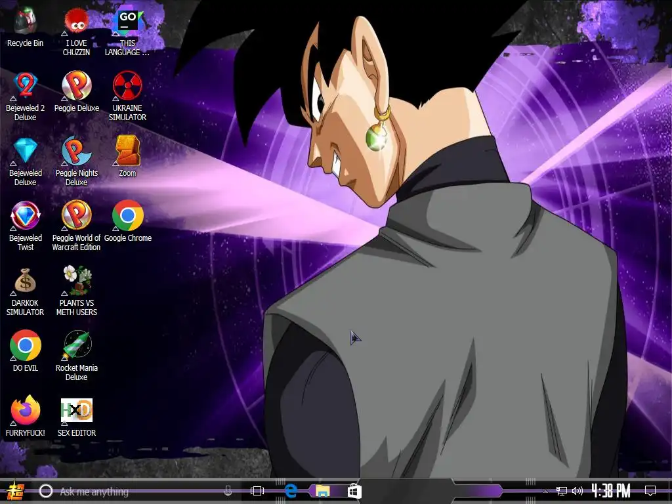Show hidden system tray icons

545,491
